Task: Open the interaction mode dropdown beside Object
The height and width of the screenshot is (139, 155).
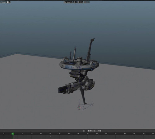Action: 9,2
